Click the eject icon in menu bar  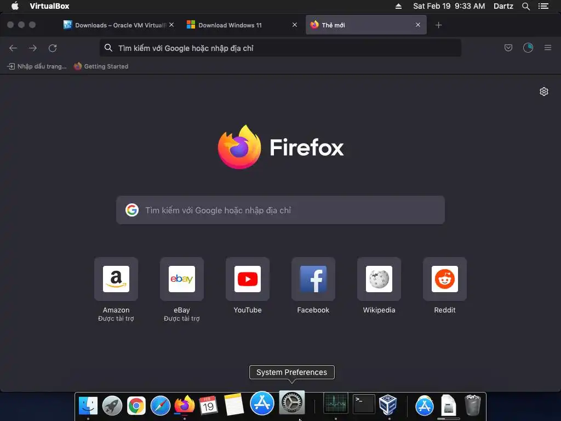[398, 6]
